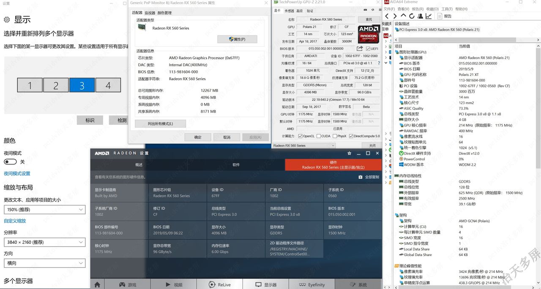The height and width of the screenshot is (289, 541).
Task: Open the orientation dropdown showing 横向
Action: [x=44, y=263]
